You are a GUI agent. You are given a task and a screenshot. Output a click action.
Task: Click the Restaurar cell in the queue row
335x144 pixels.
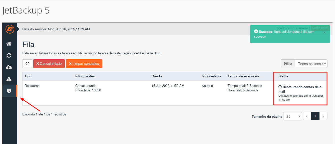[x=32, y=86]
